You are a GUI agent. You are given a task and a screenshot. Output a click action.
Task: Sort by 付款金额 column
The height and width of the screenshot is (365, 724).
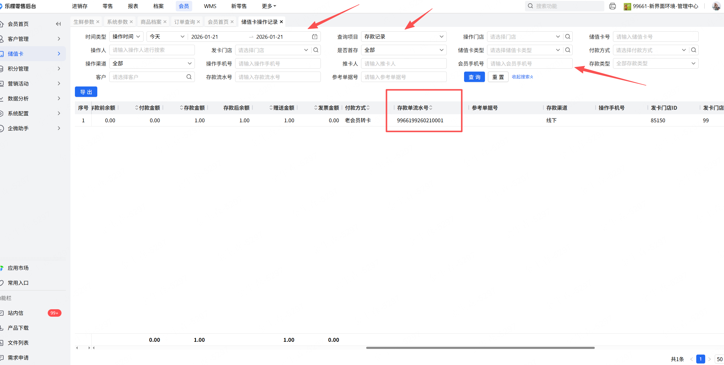(137, 108)
